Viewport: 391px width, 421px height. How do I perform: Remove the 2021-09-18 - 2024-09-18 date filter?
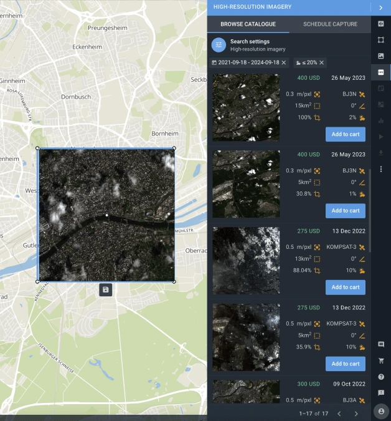click(x=284, y=62)
